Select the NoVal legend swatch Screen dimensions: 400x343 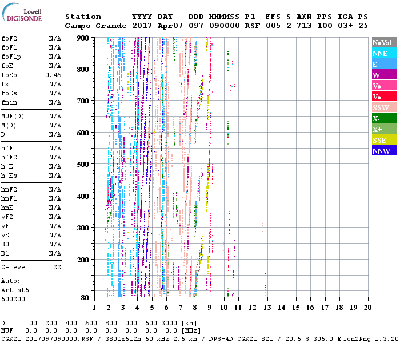coord(384,42)
